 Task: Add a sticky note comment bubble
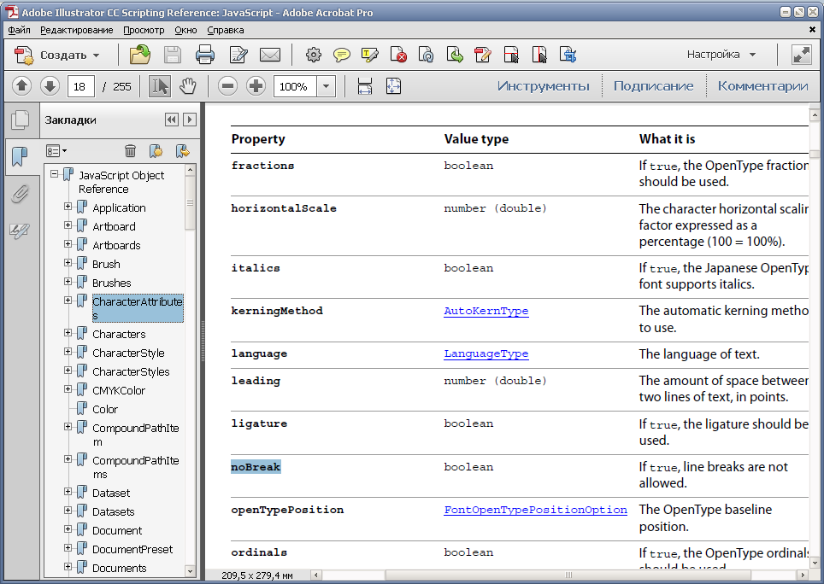pos(342,55)
